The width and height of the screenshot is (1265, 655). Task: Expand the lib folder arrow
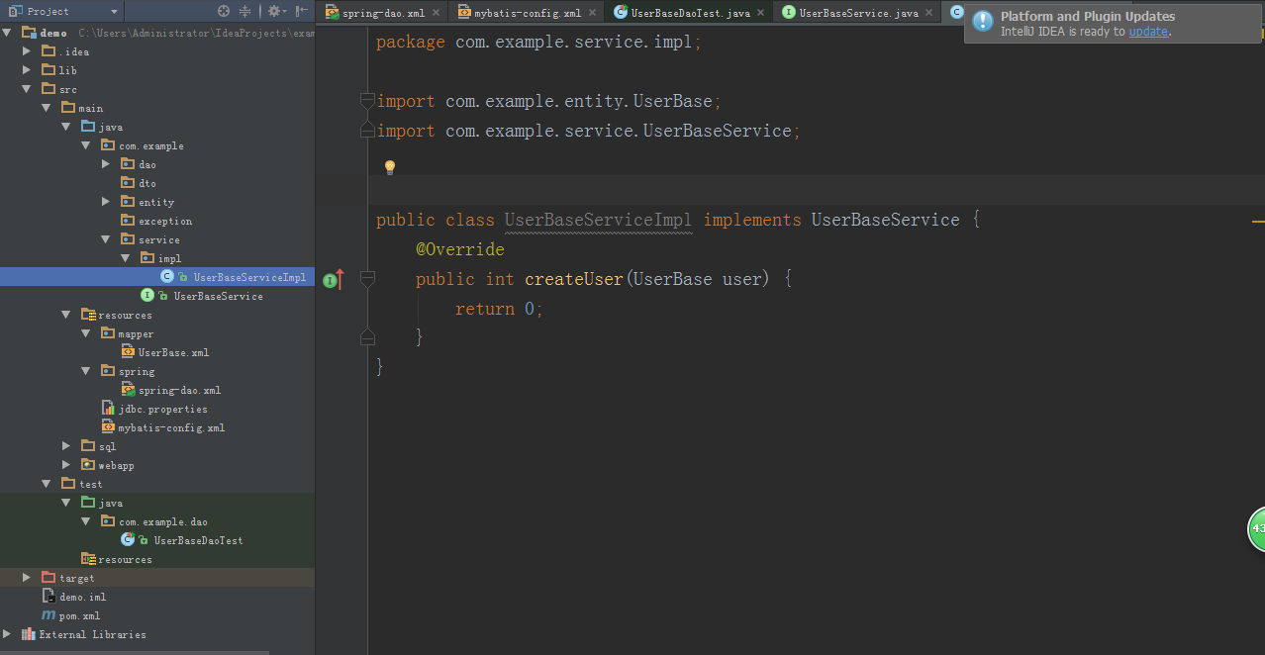[x=27, y=70]
